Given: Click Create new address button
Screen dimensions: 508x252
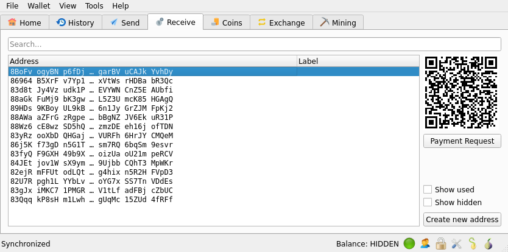Looking at the screenshot, I should [x=462, y=219].
